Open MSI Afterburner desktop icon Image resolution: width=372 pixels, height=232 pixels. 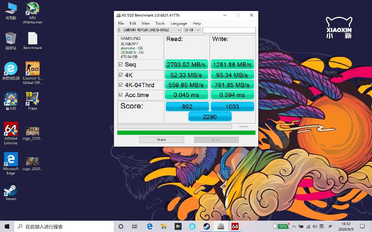(33, 10)
